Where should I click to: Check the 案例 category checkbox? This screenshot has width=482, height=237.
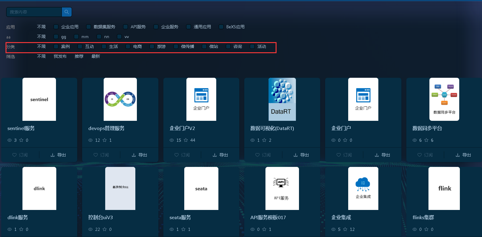coord(56,46)
